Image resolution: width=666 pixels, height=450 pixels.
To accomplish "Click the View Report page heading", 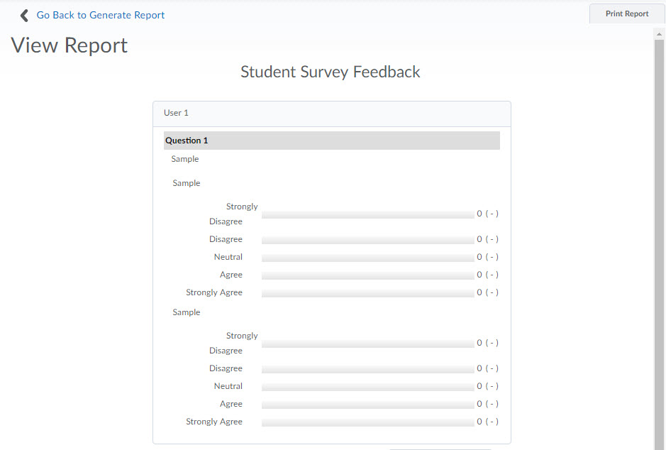I will pyautogui.click(x=70, y=45).
